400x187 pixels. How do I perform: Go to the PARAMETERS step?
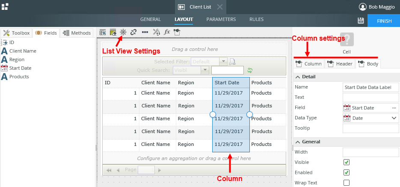221,19
